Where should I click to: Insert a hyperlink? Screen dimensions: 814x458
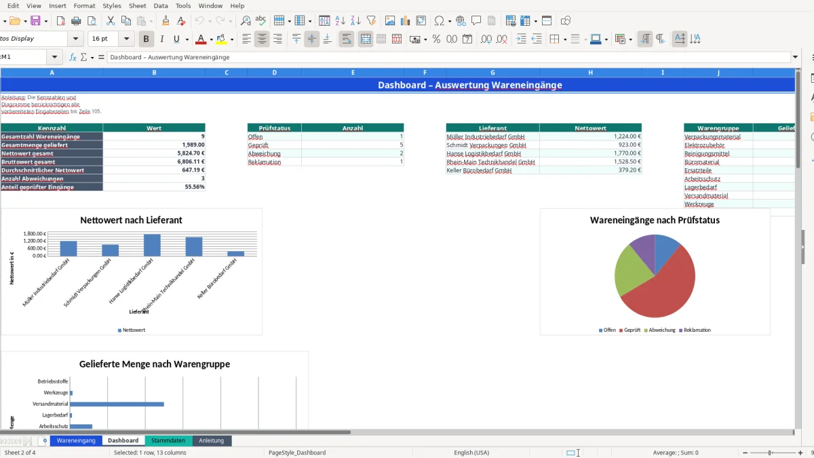coord(461,21)
